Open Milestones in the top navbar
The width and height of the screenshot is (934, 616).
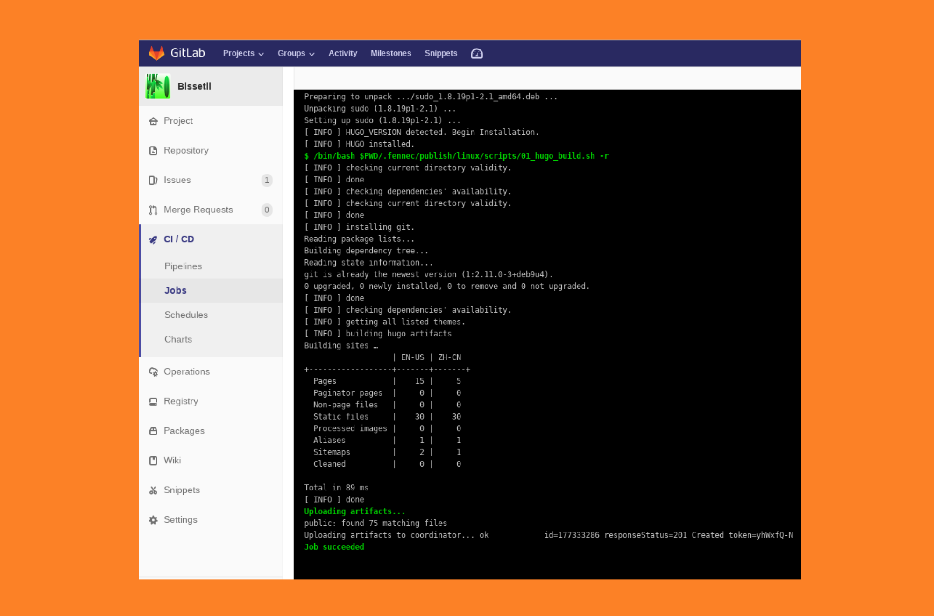pos(391,53)
